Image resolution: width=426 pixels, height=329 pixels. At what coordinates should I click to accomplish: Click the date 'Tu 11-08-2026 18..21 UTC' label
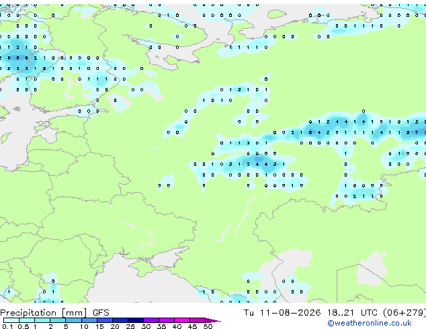coord(312,313)
